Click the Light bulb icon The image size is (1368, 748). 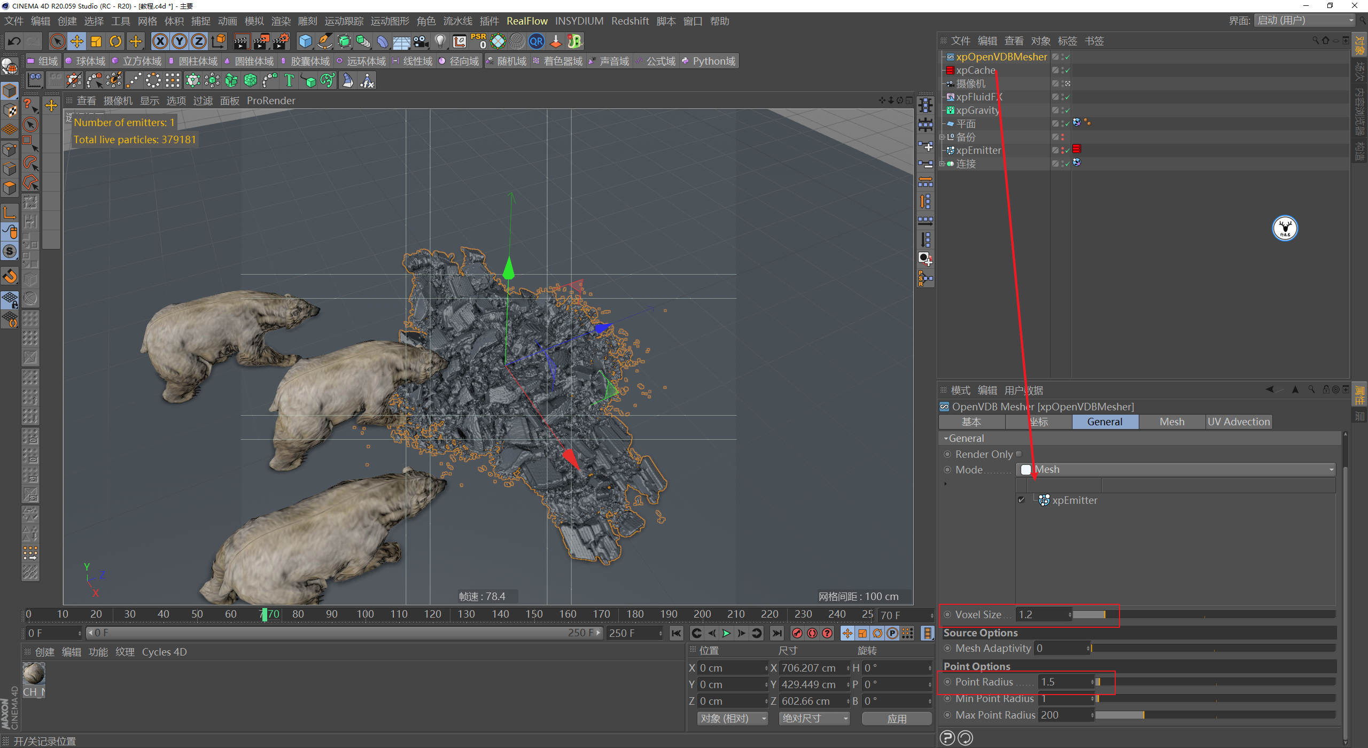pos(440,42)
